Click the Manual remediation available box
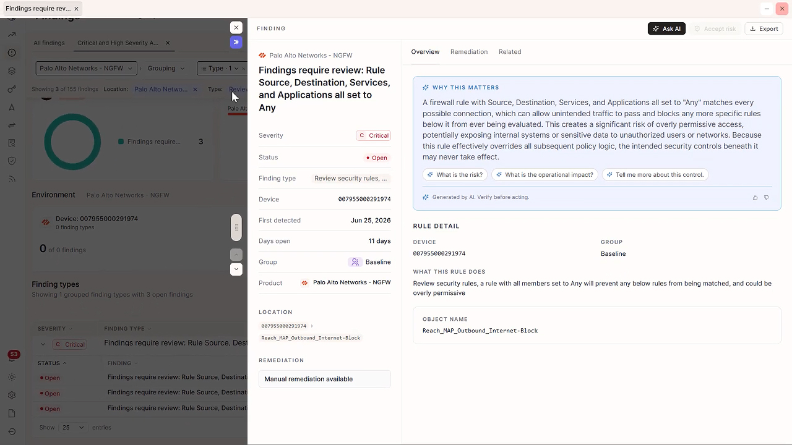The height and width of the screenshot is (445, 792). click(x=325, y=379)
